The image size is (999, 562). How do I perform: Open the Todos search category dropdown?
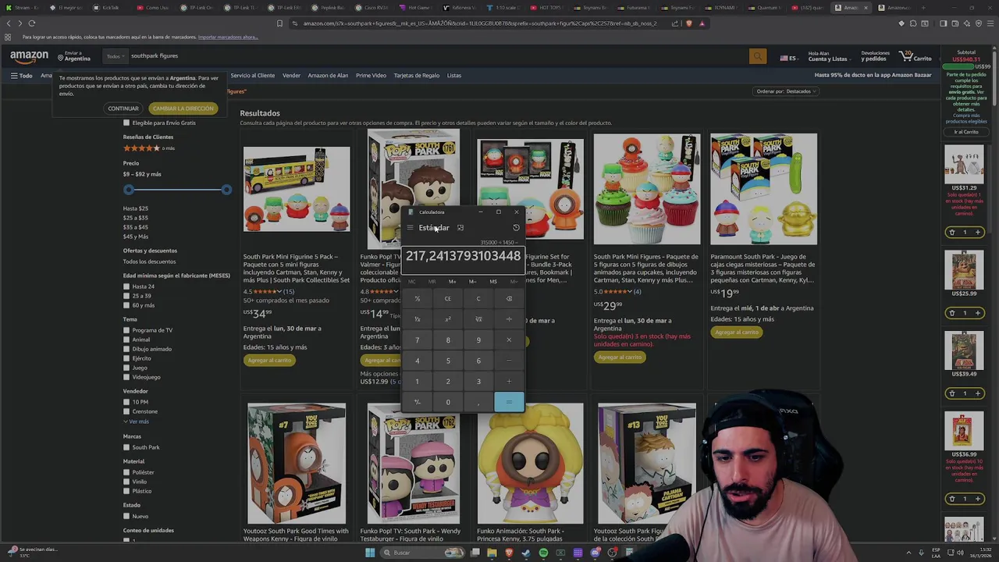click(x=116, y=56)
